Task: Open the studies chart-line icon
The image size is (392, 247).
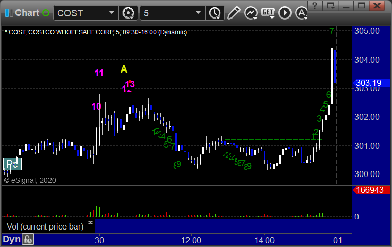Action: [x=251, y=13]
